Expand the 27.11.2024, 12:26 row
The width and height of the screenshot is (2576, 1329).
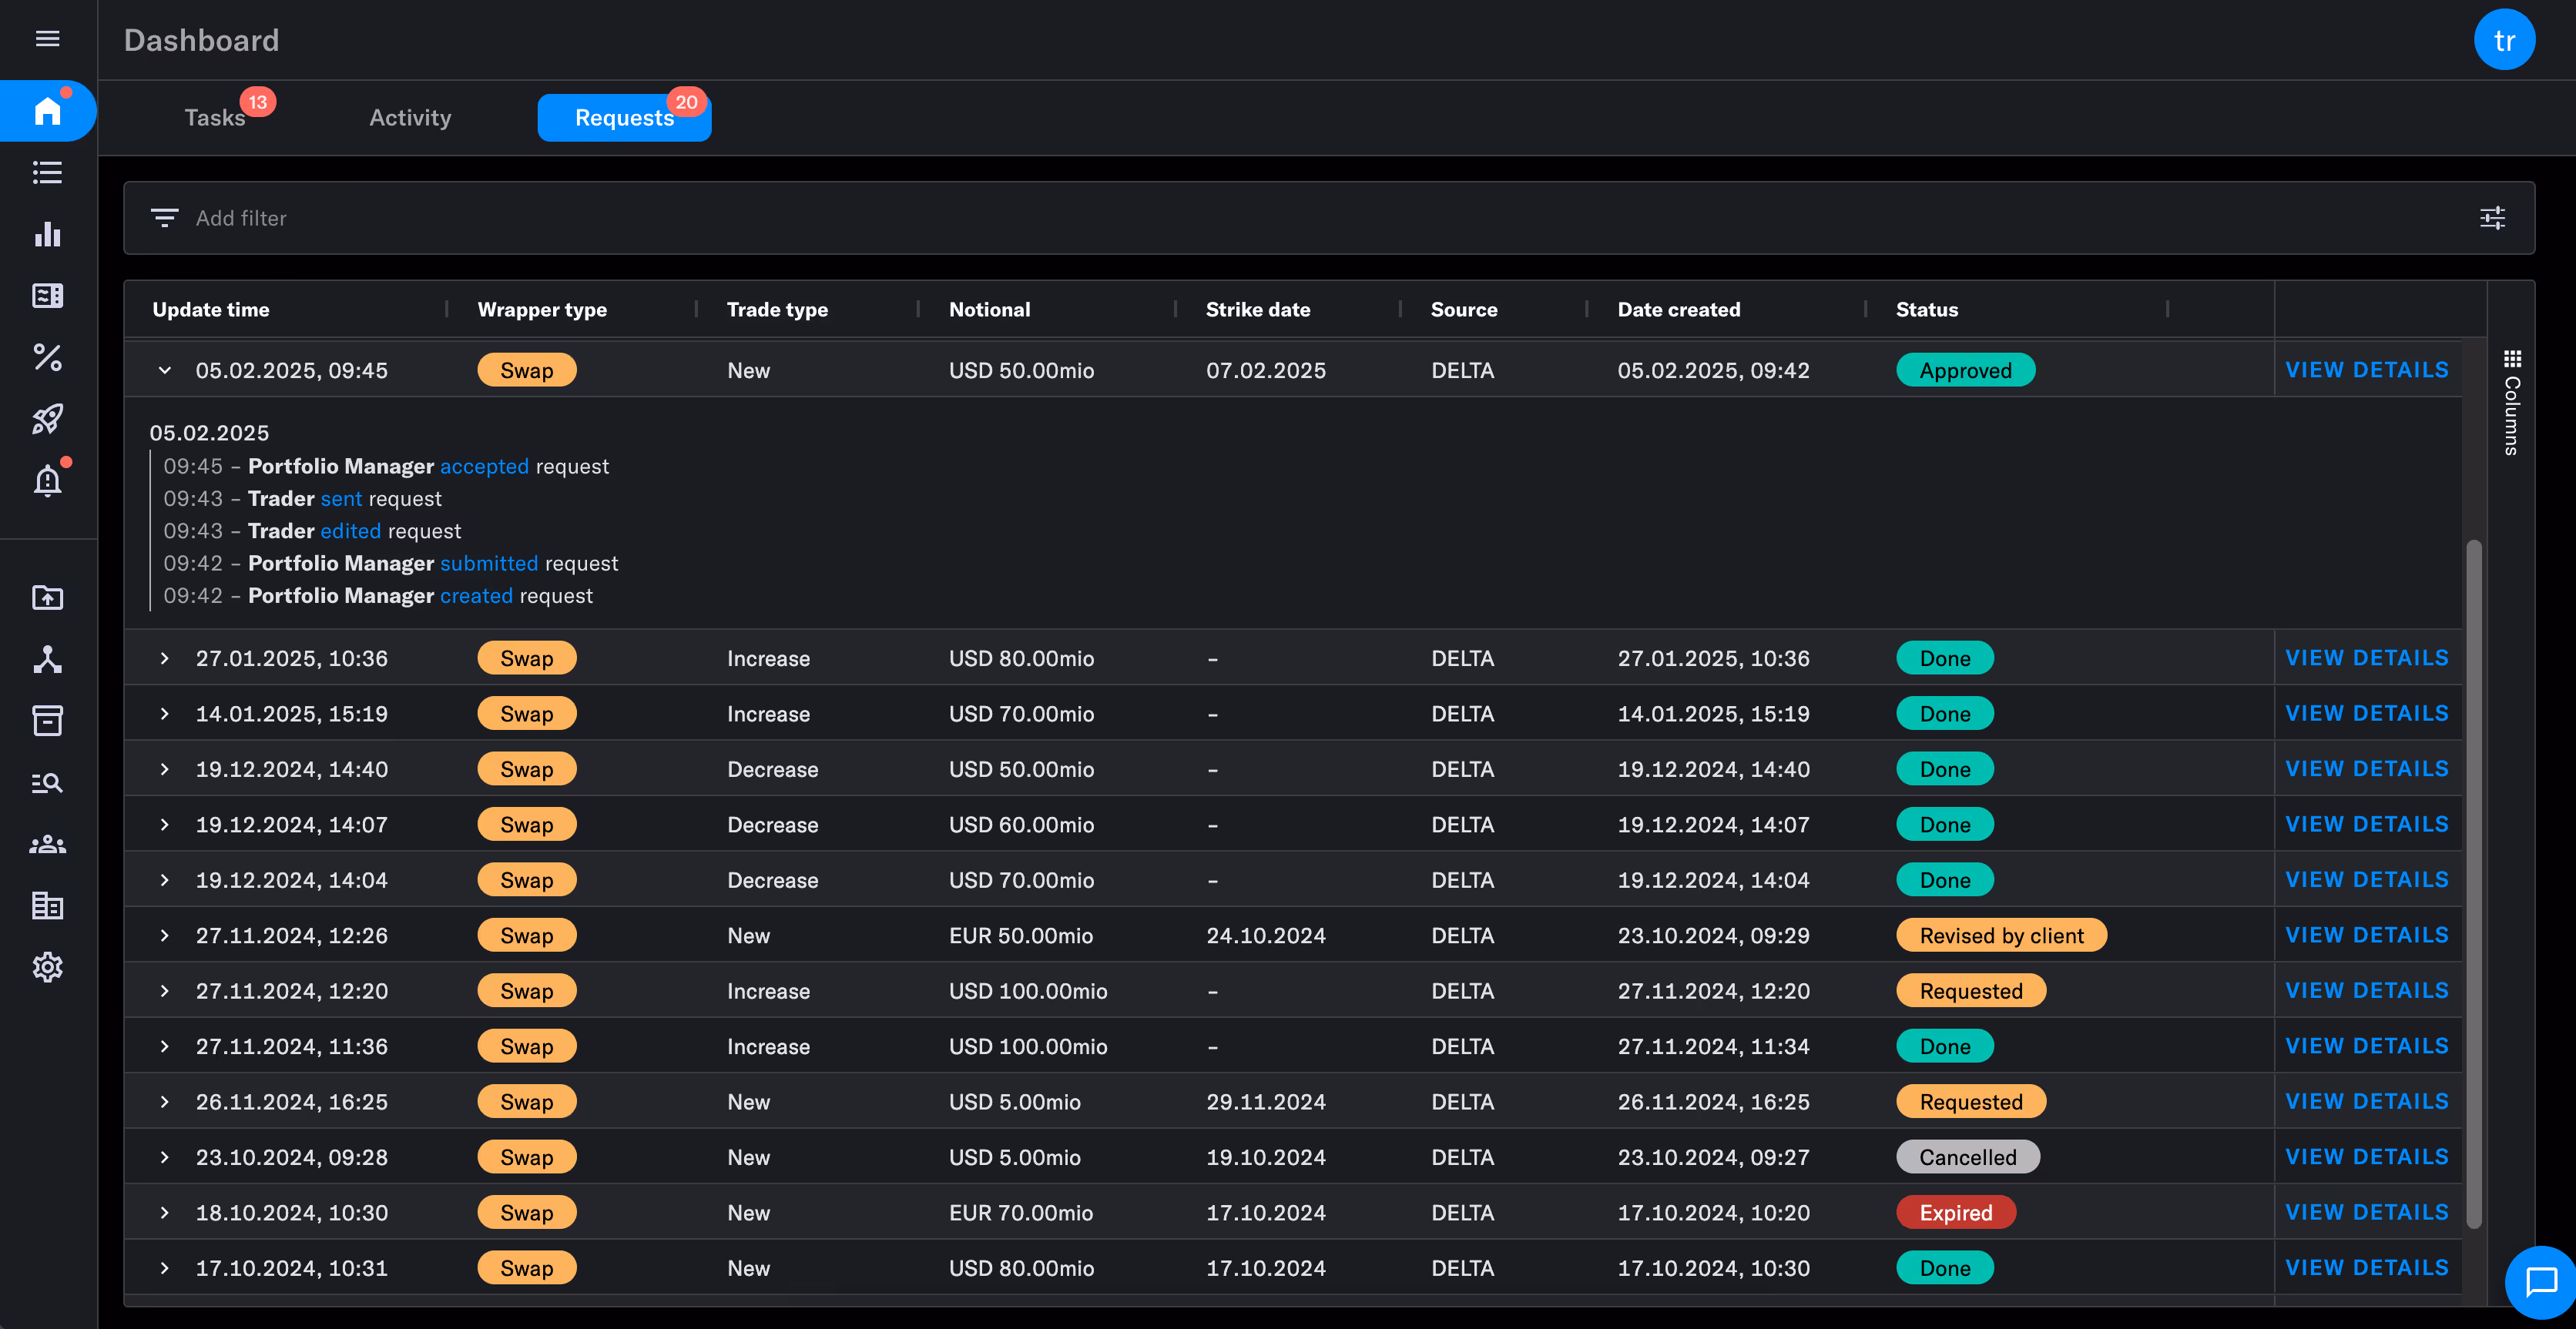point(165,936)
